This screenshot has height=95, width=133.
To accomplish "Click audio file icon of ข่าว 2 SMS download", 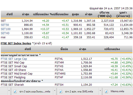I will pyautogui.click(x=61, y=92).
